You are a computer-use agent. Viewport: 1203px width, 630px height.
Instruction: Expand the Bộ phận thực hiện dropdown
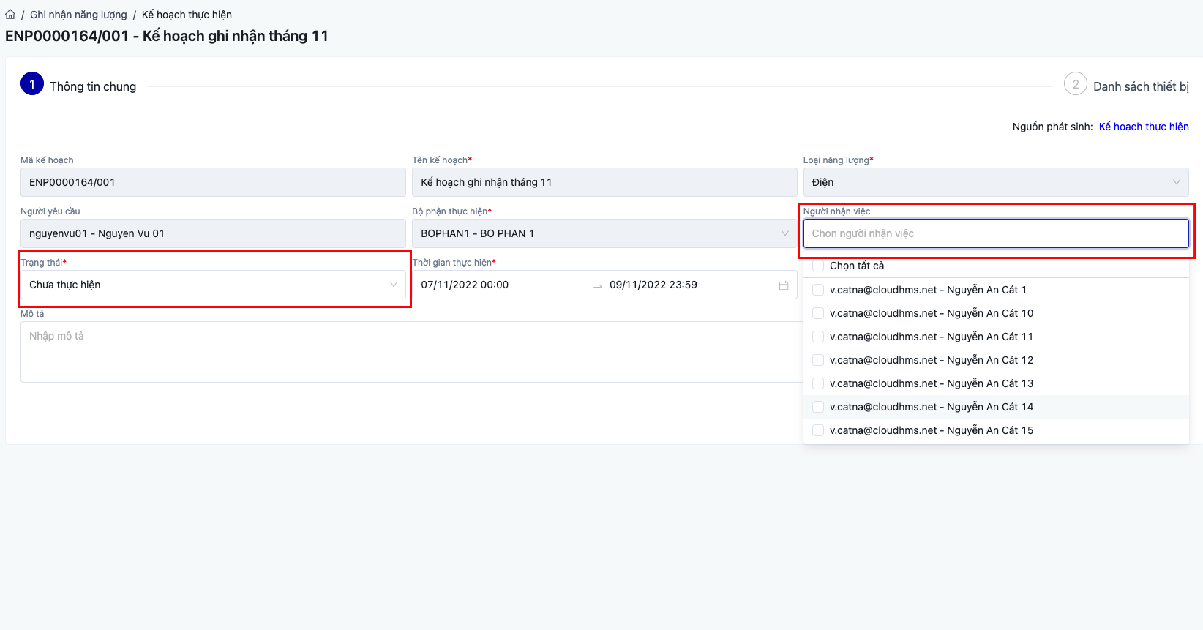coord(604,233)
